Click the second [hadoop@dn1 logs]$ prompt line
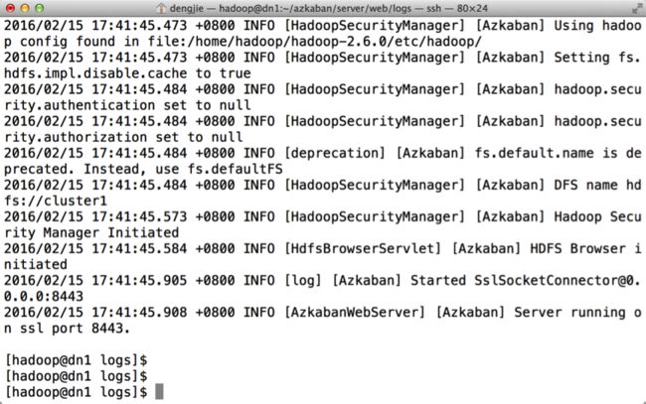646x404 pixels. [76, 376]
